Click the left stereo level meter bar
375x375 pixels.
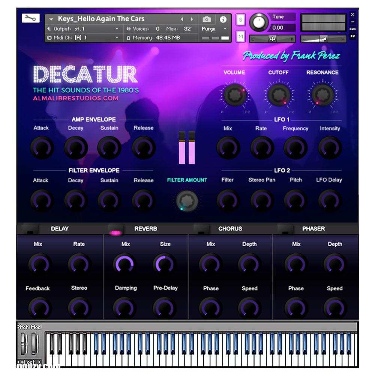click(182, 147)
